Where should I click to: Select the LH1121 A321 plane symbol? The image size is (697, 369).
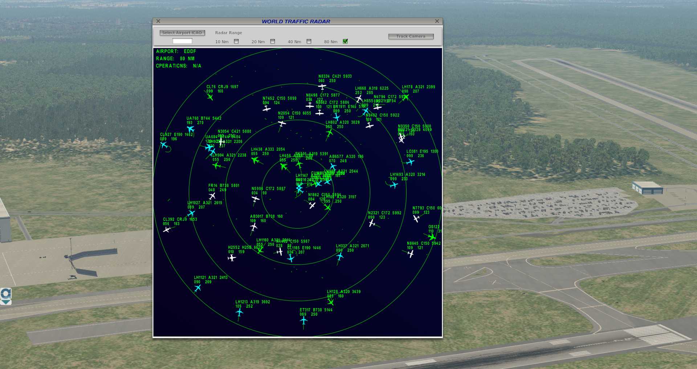click(x=197, y=288)
